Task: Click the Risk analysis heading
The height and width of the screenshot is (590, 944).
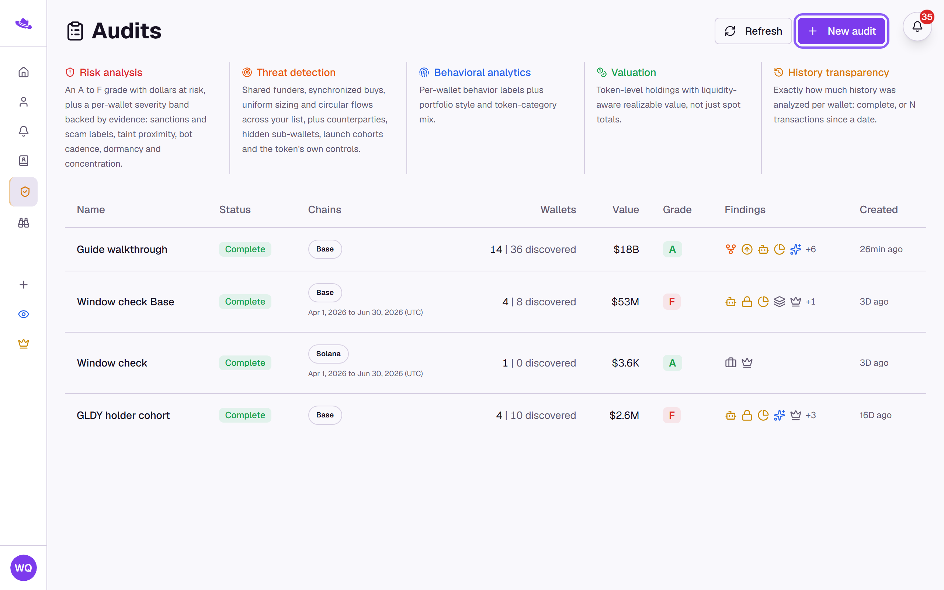Action: 111,72
